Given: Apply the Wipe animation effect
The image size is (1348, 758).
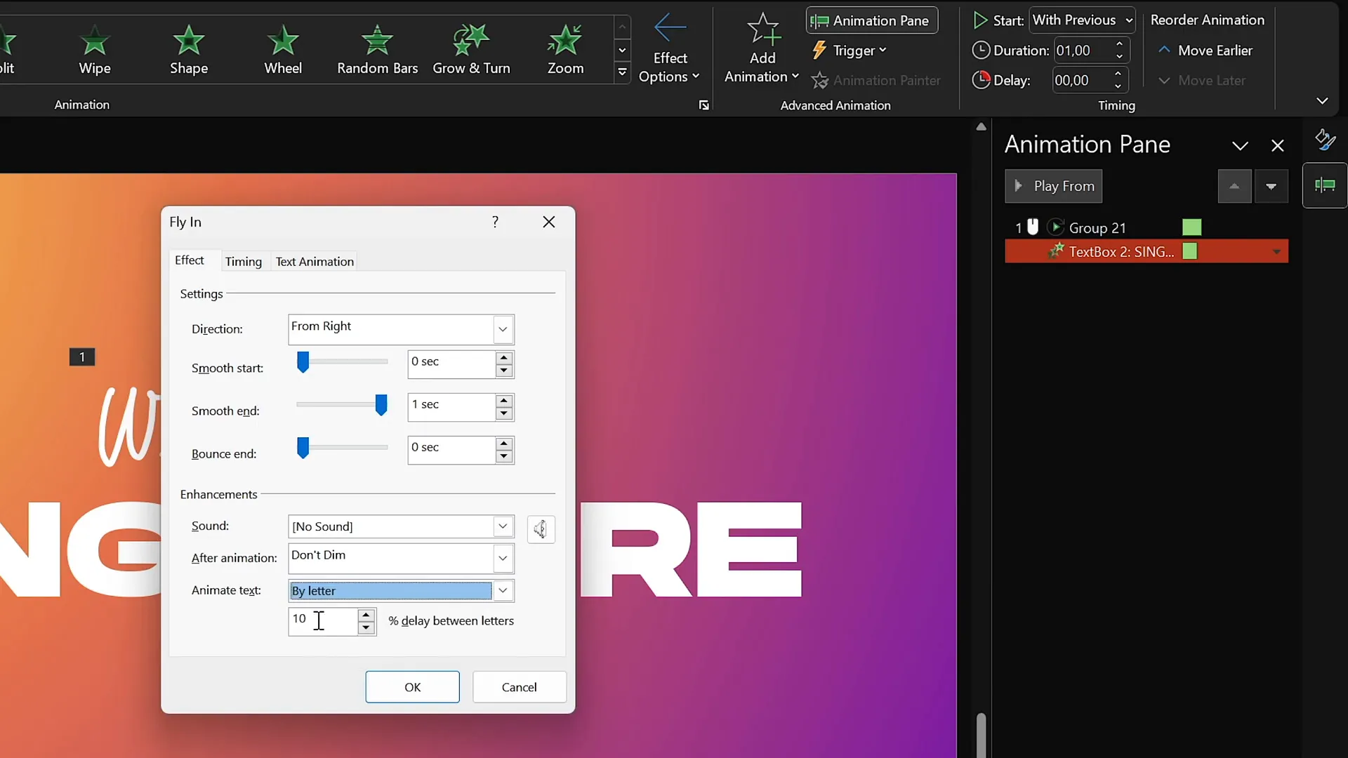Looking at the screenshot, I should [94, 49].
